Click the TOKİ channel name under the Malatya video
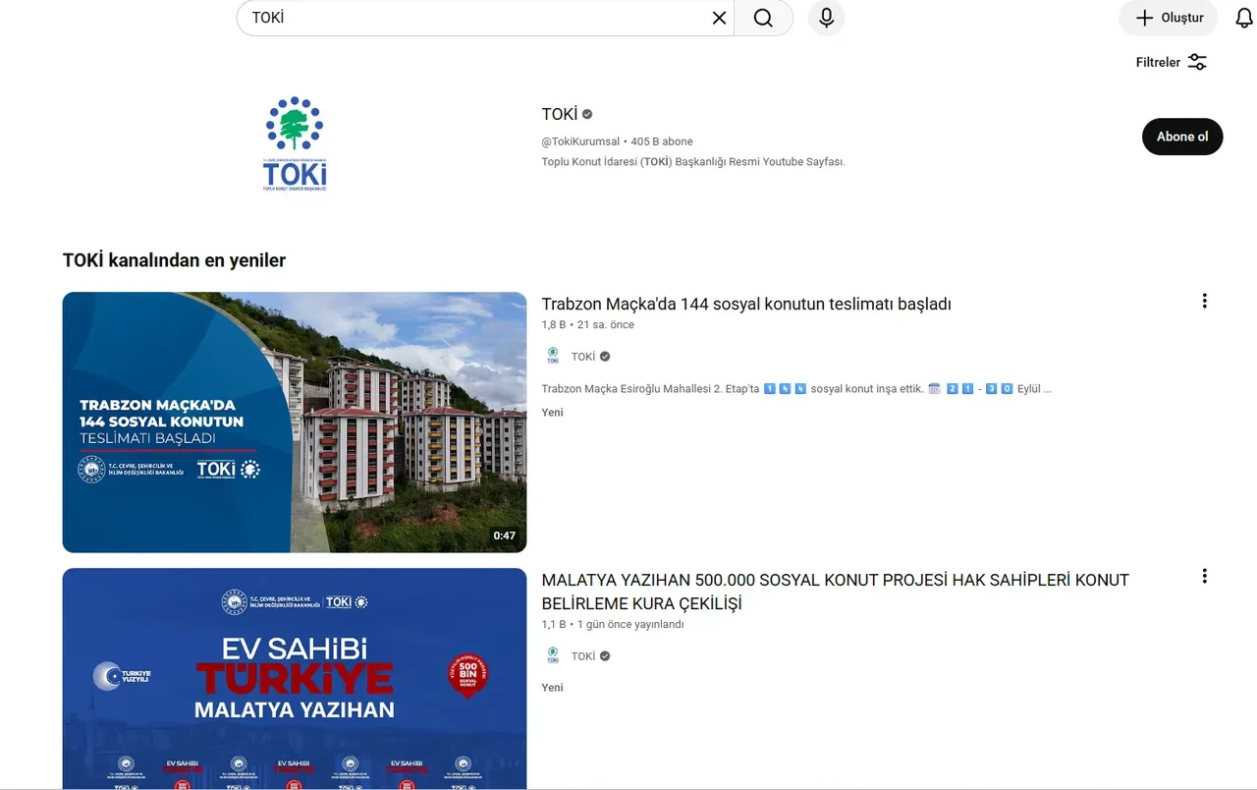This screenshot has width=1257, height=790. pyautogui.click(x=583, y=656)
